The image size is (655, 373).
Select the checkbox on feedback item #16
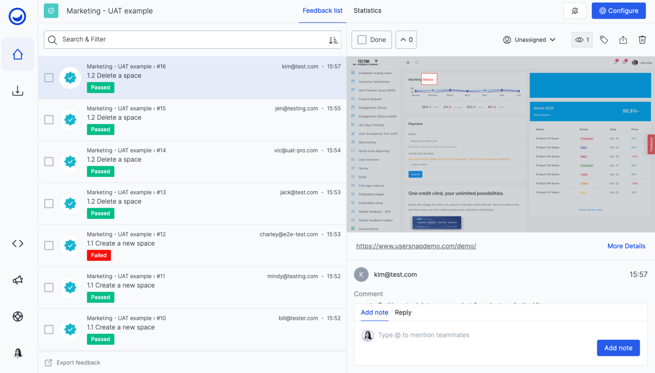point(49,77)
